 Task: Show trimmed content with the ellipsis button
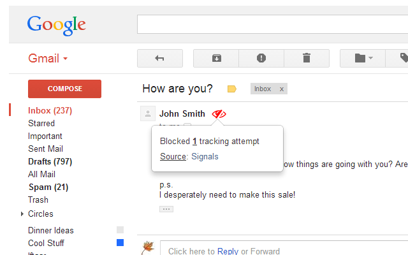[x=166, y=209]
